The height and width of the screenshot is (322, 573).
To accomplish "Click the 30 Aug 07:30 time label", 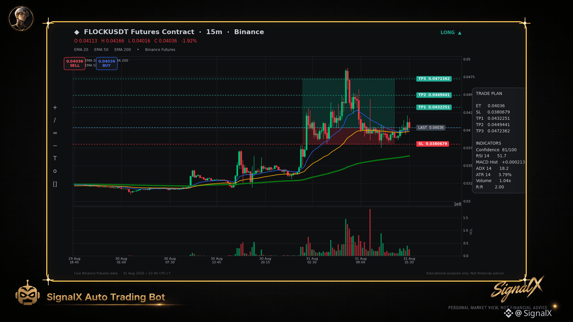I will tap(170, 260).
